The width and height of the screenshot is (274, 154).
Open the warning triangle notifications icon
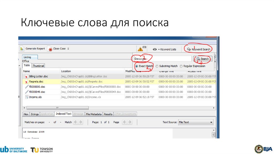click(x=140, y=49)
